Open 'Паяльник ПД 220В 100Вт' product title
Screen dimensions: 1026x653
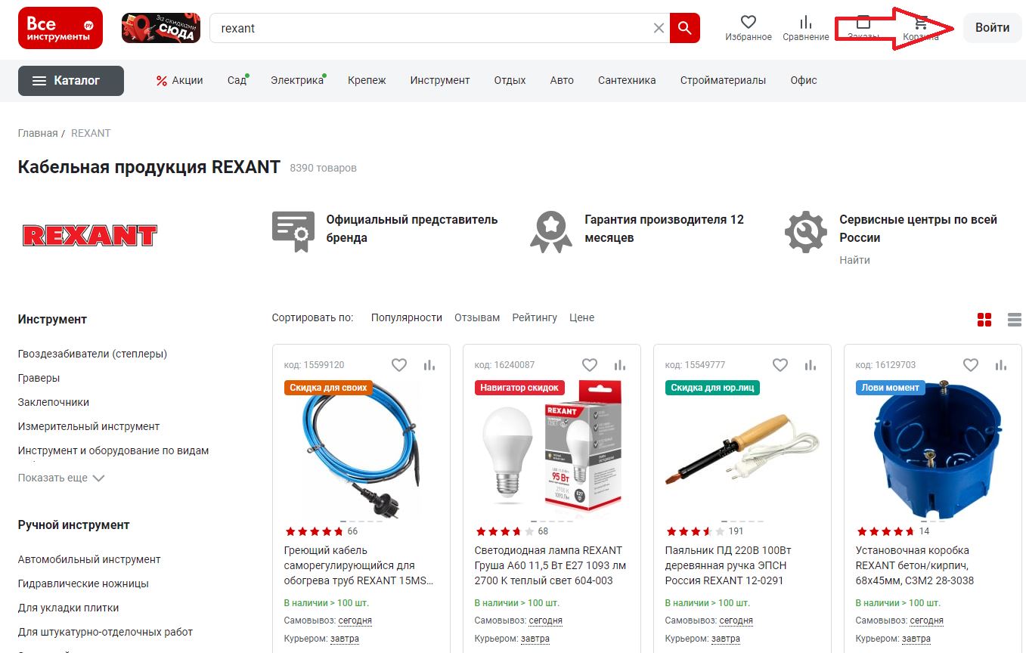click(x=729, y=565)
